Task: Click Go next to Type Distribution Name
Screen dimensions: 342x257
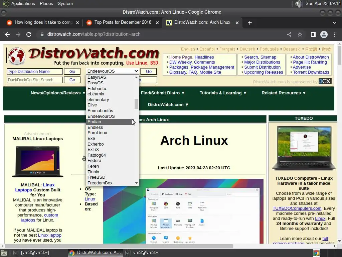Action: coord(72,72)
